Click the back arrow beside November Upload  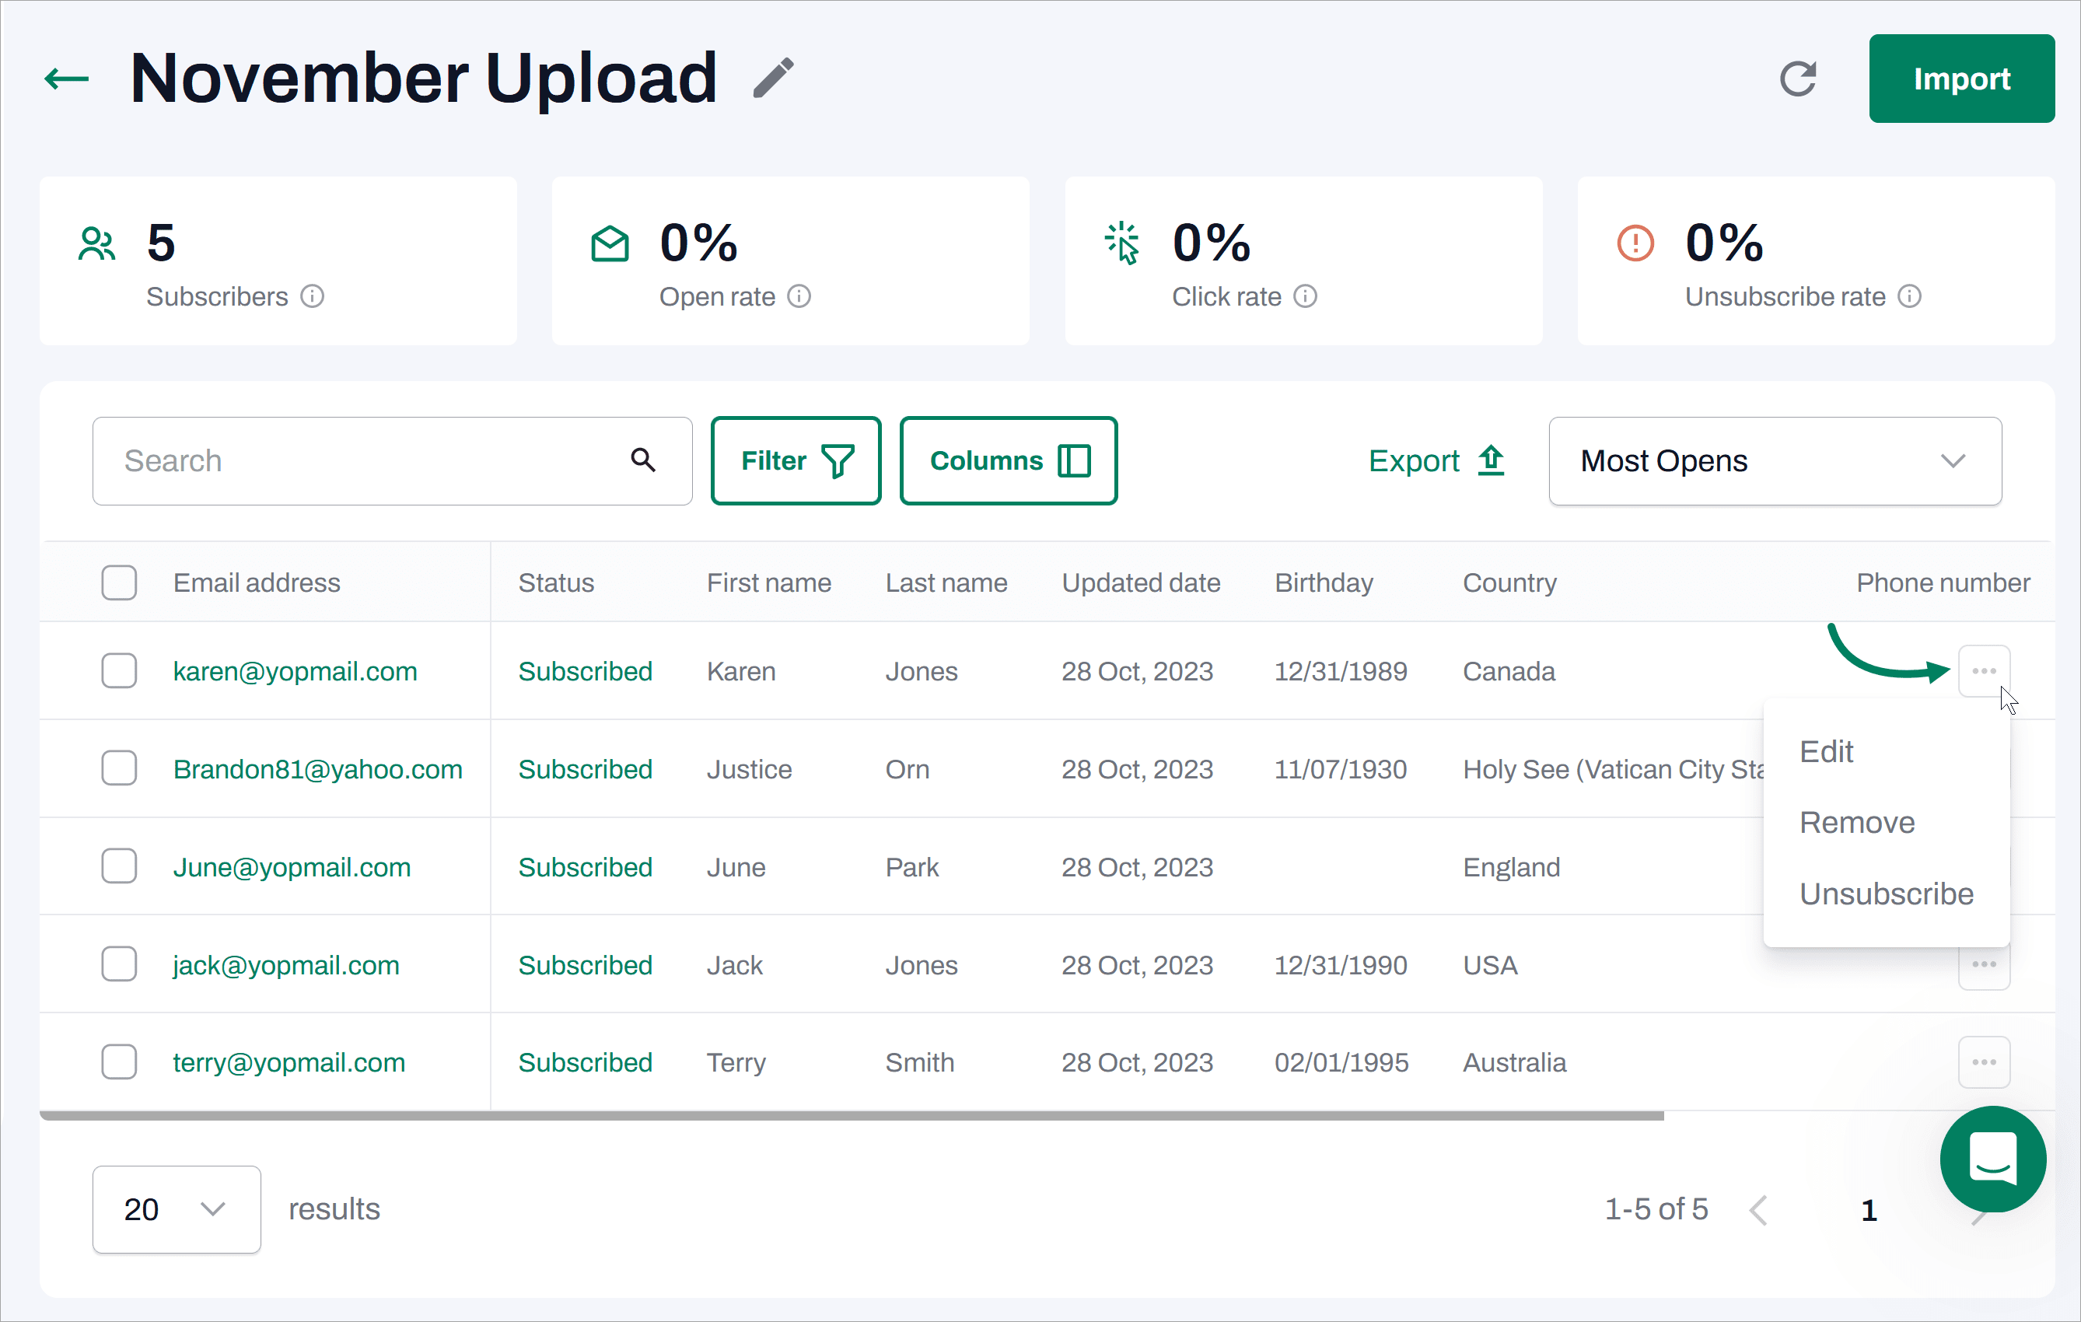point(67,79)
